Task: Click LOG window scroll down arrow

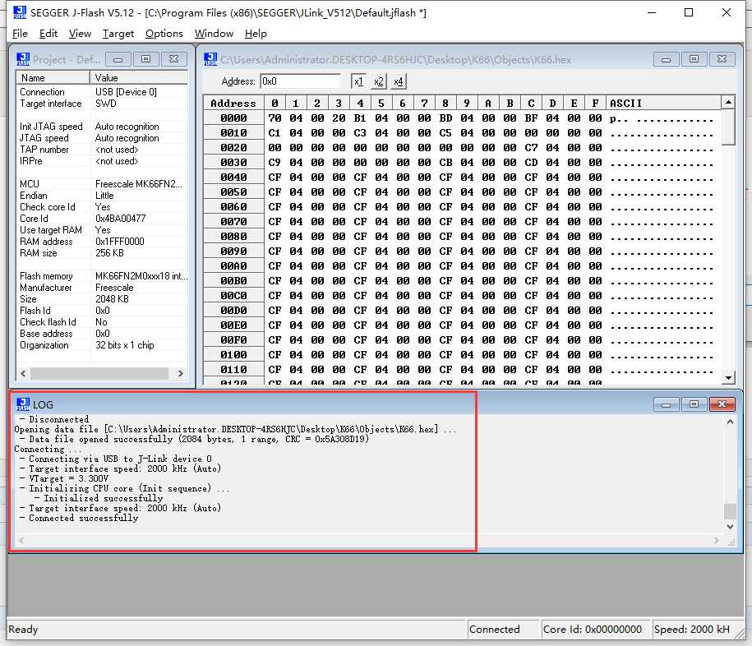Action: click(x=730, y=526)
